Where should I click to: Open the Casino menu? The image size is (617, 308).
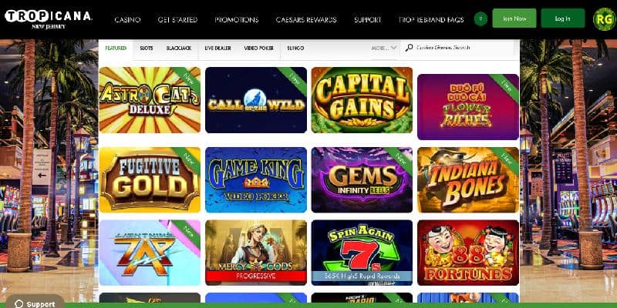pos(127,20)
